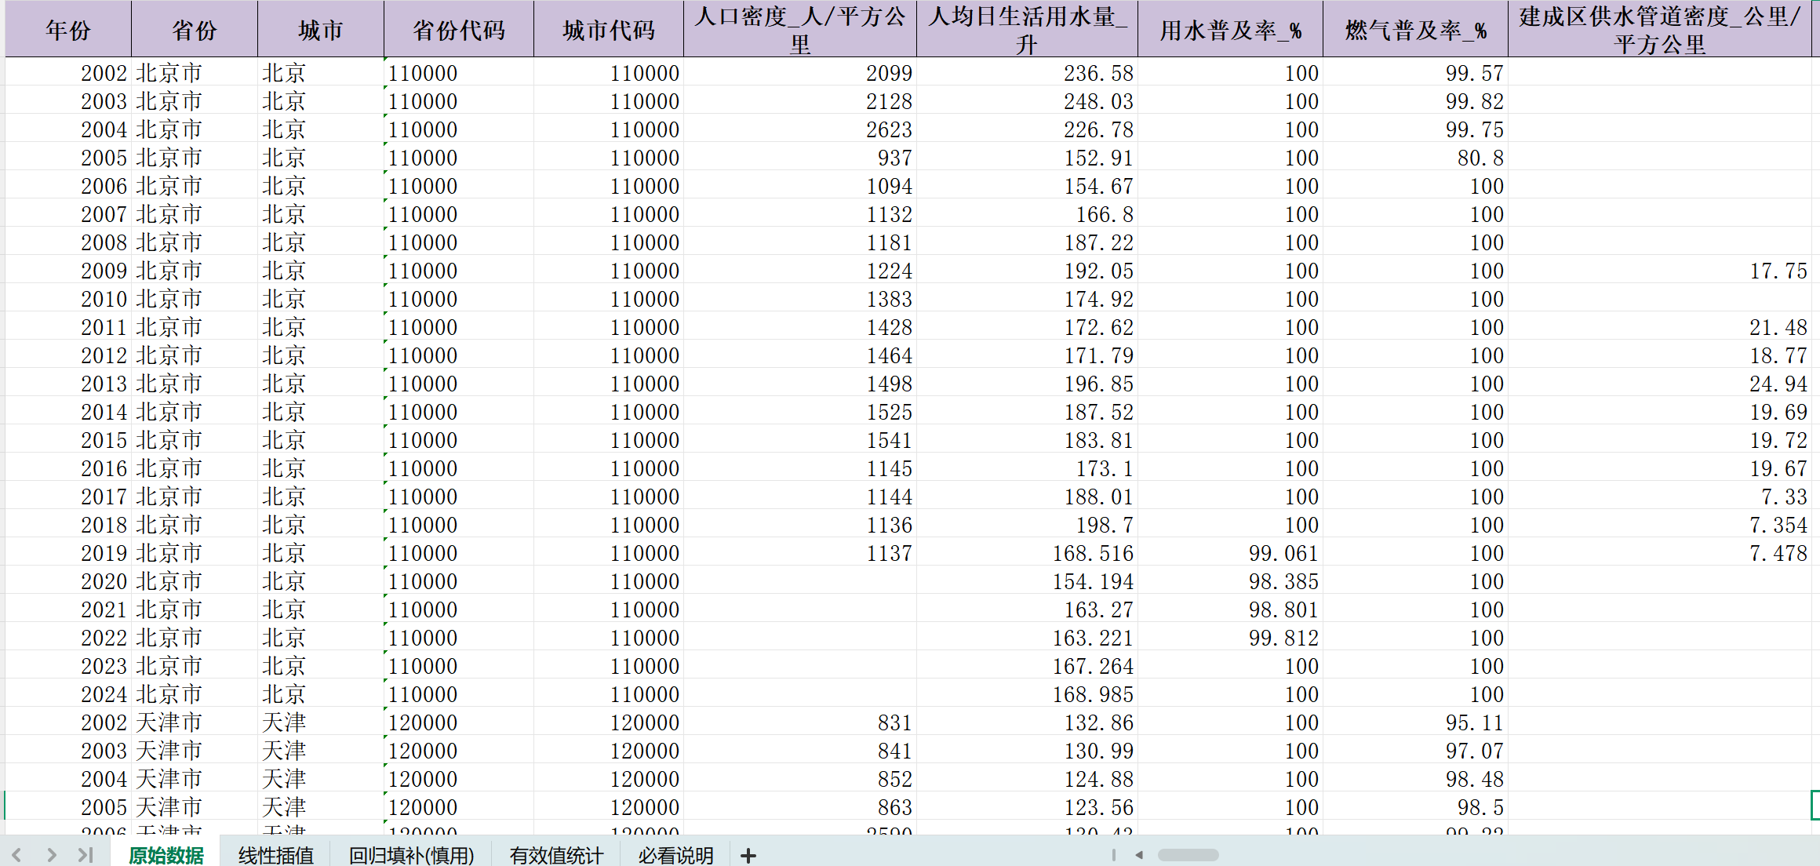Click the horizontal scrollbar thumb
Viewport: 1820px width, 866px height.
pyautogui.click(x=1188, y=854)
